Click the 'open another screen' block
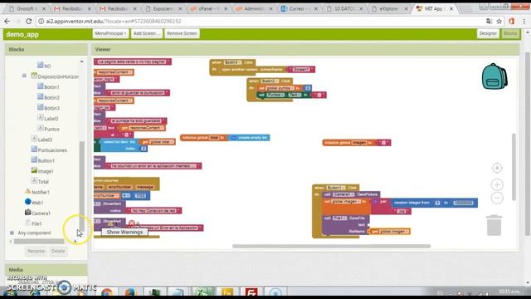This screenshot has height=299, width=531. [252, 70]
